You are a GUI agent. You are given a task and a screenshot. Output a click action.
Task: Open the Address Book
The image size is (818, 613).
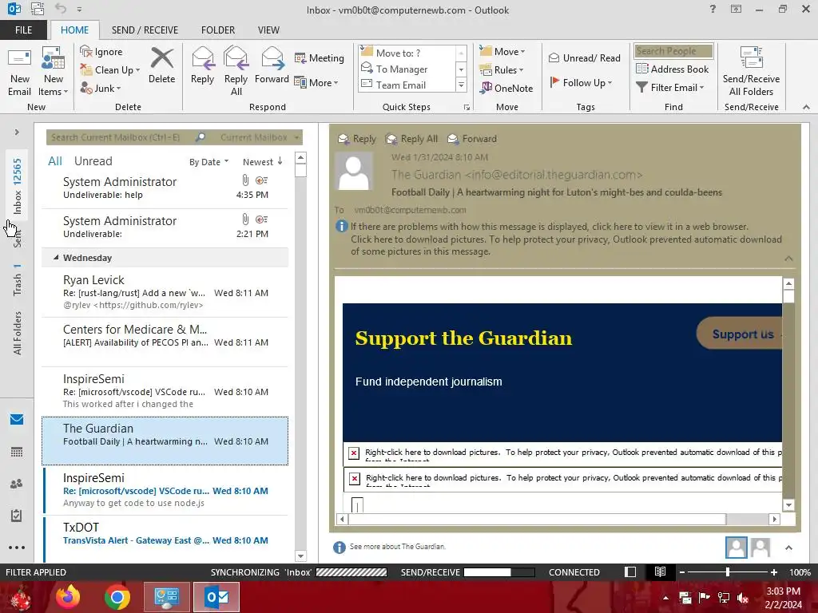[672, 69]
